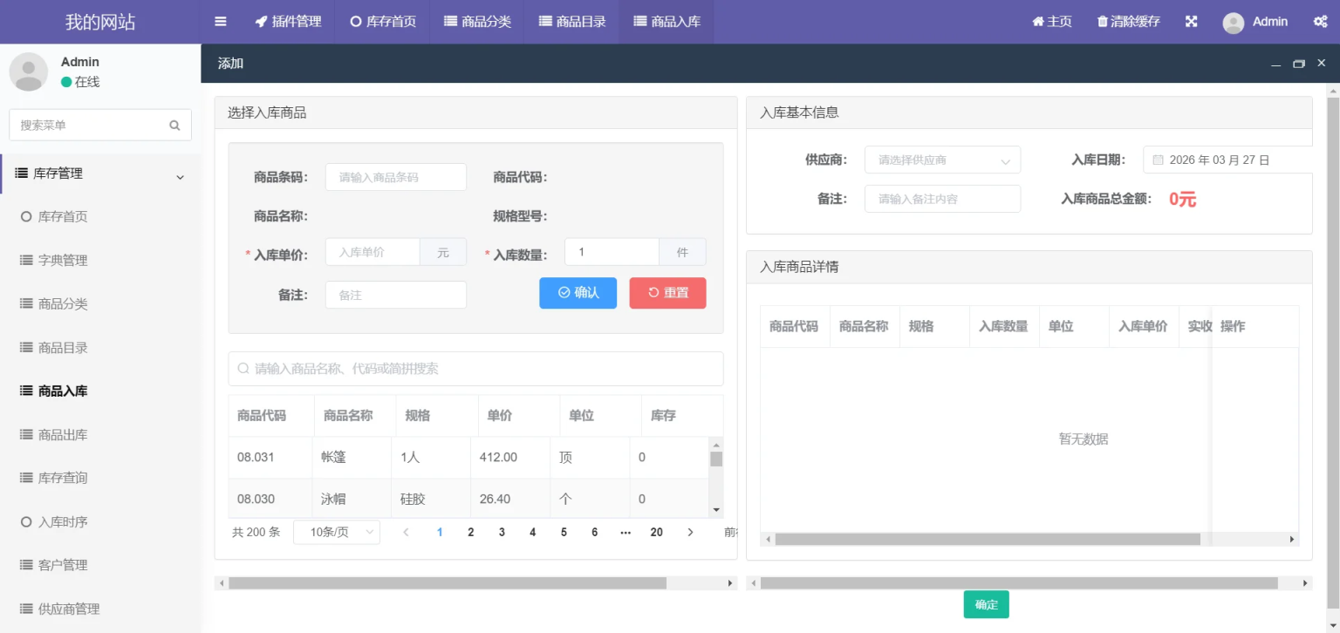Viewport: 1340px width, 633px height.
Task: Open the settings gear icon top right
Action: 1321,21
